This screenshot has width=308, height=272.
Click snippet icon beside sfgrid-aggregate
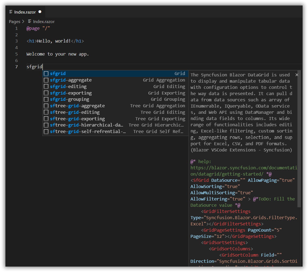46,80
